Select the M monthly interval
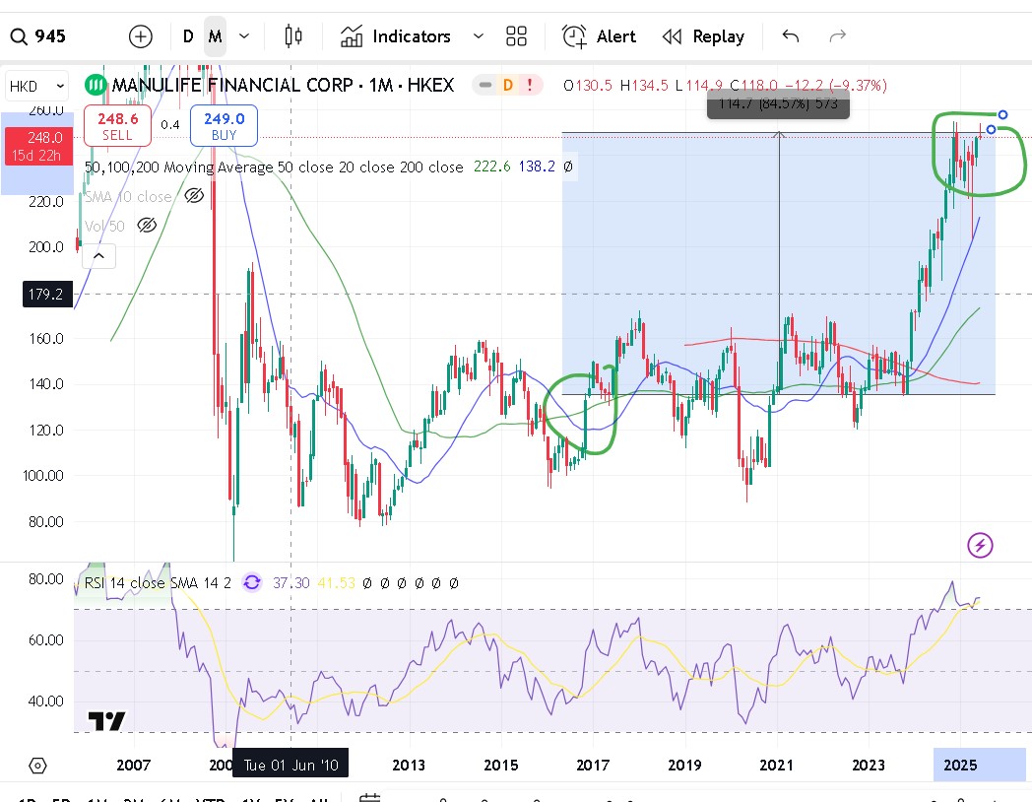The height and width of the screenshot is (802, 1032). pos(216,36)
